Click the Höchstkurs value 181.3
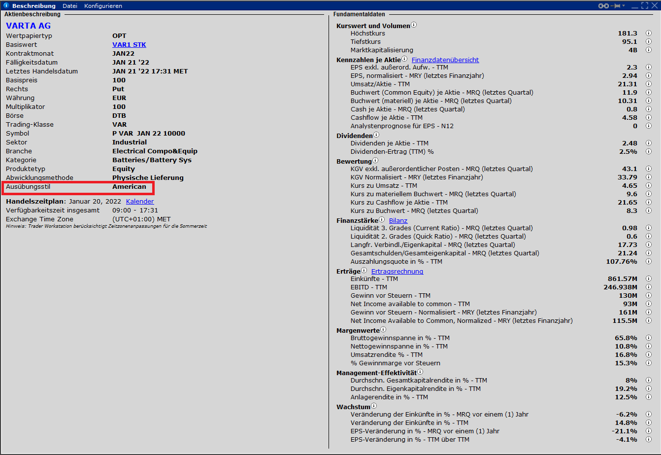This screenshot has width=661, height=455. click(628, 34)
